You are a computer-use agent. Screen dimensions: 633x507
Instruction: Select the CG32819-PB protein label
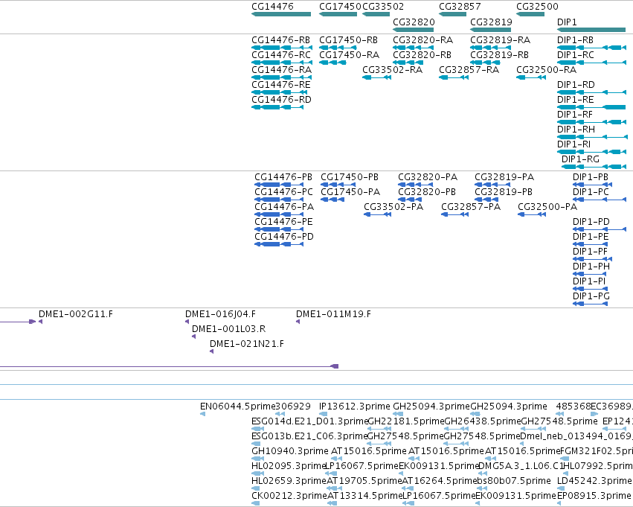click(504, 192)
